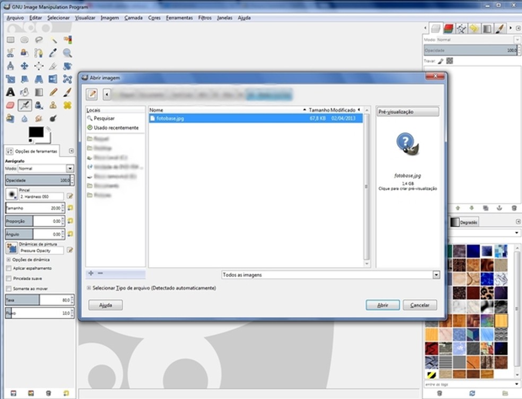This screenshot has height=399, width=522.
Task: Click the Pré-visualização header button
Action: (x=408, y=112)
